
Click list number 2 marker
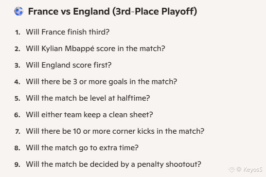pyautogui.click(x=18, y=49)
